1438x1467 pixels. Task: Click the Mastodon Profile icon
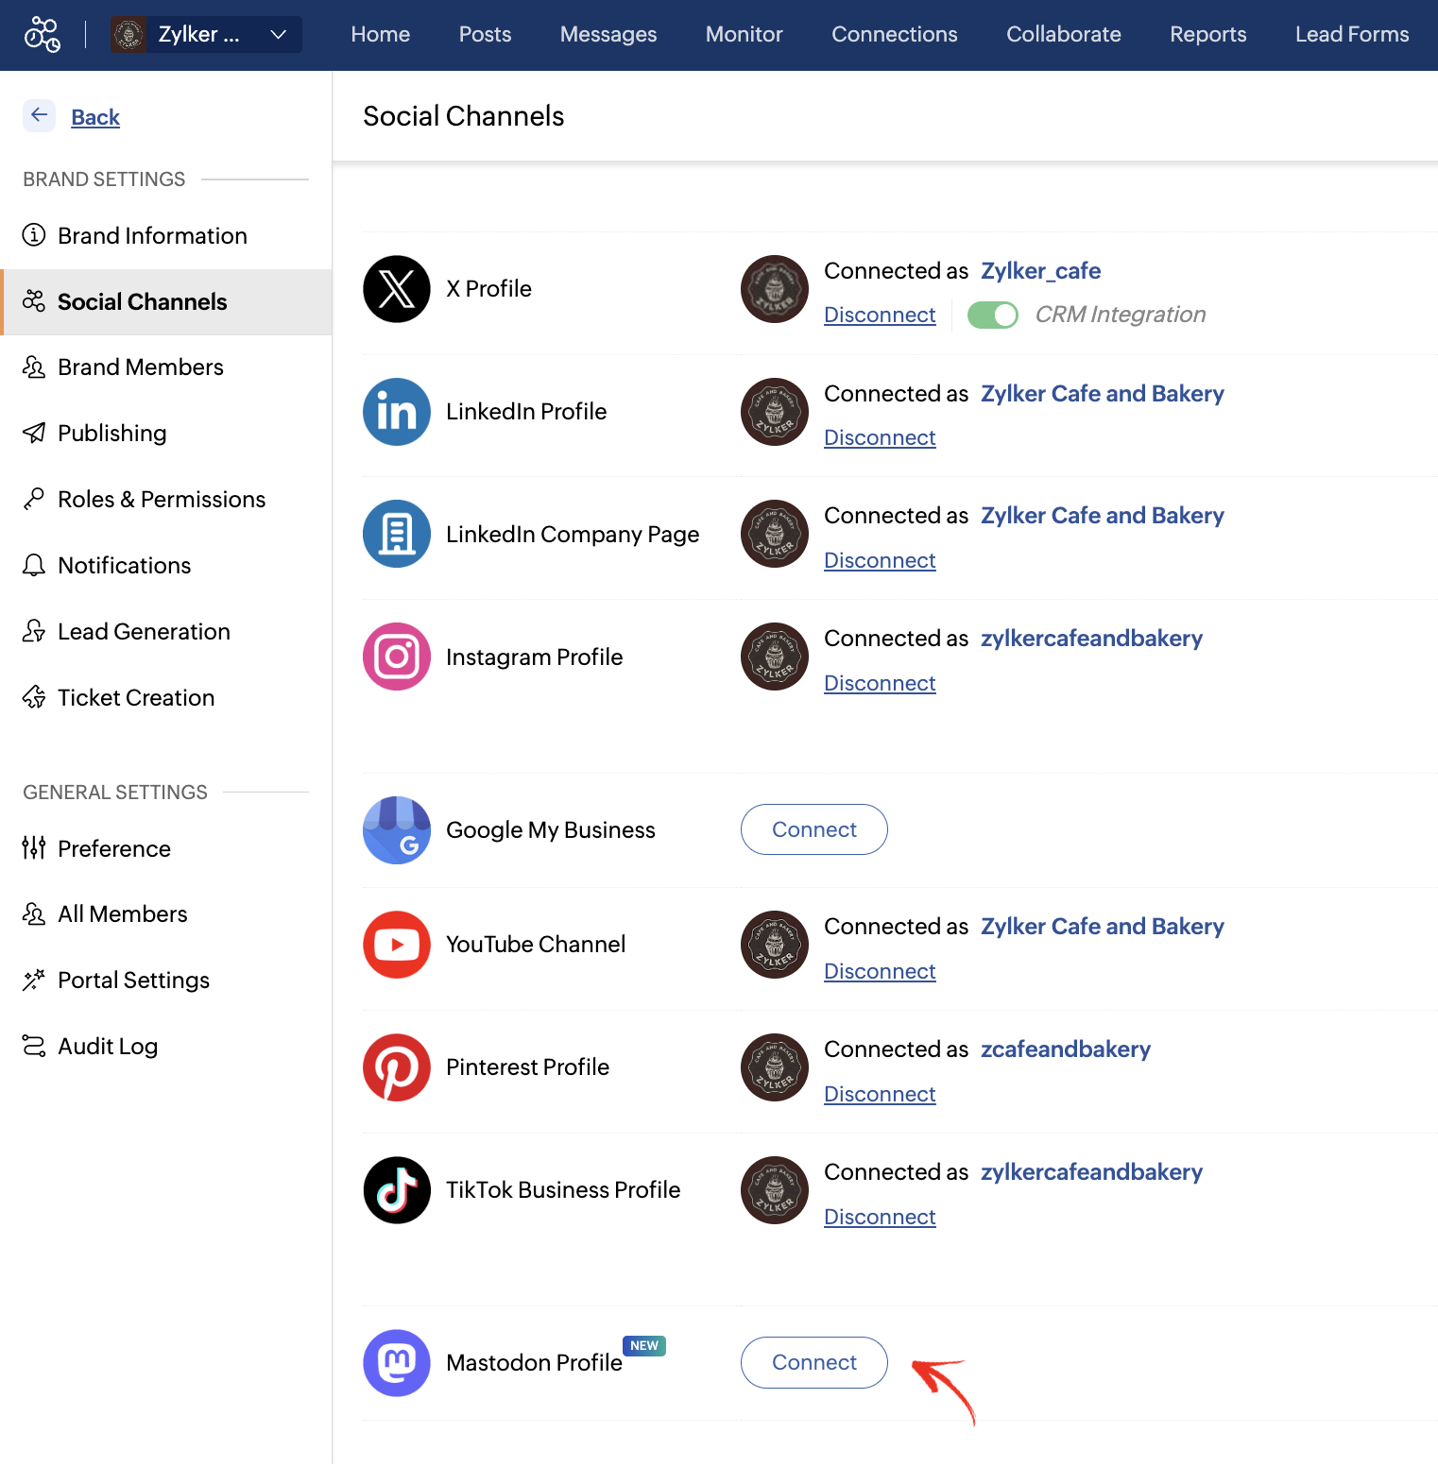(397, 1363)
